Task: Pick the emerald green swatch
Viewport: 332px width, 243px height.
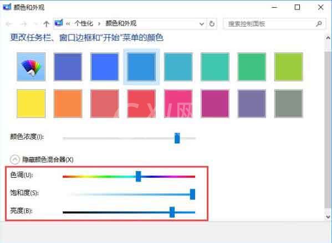Action: pyautogui.click(x=252, y=67)
